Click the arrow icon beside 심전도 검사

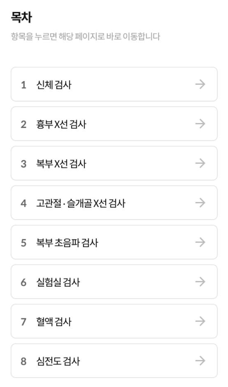pos(200,361)
